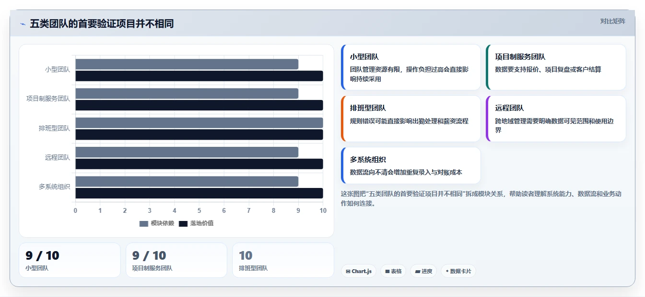Select the Chart.js tag chip

pos(359,271)
